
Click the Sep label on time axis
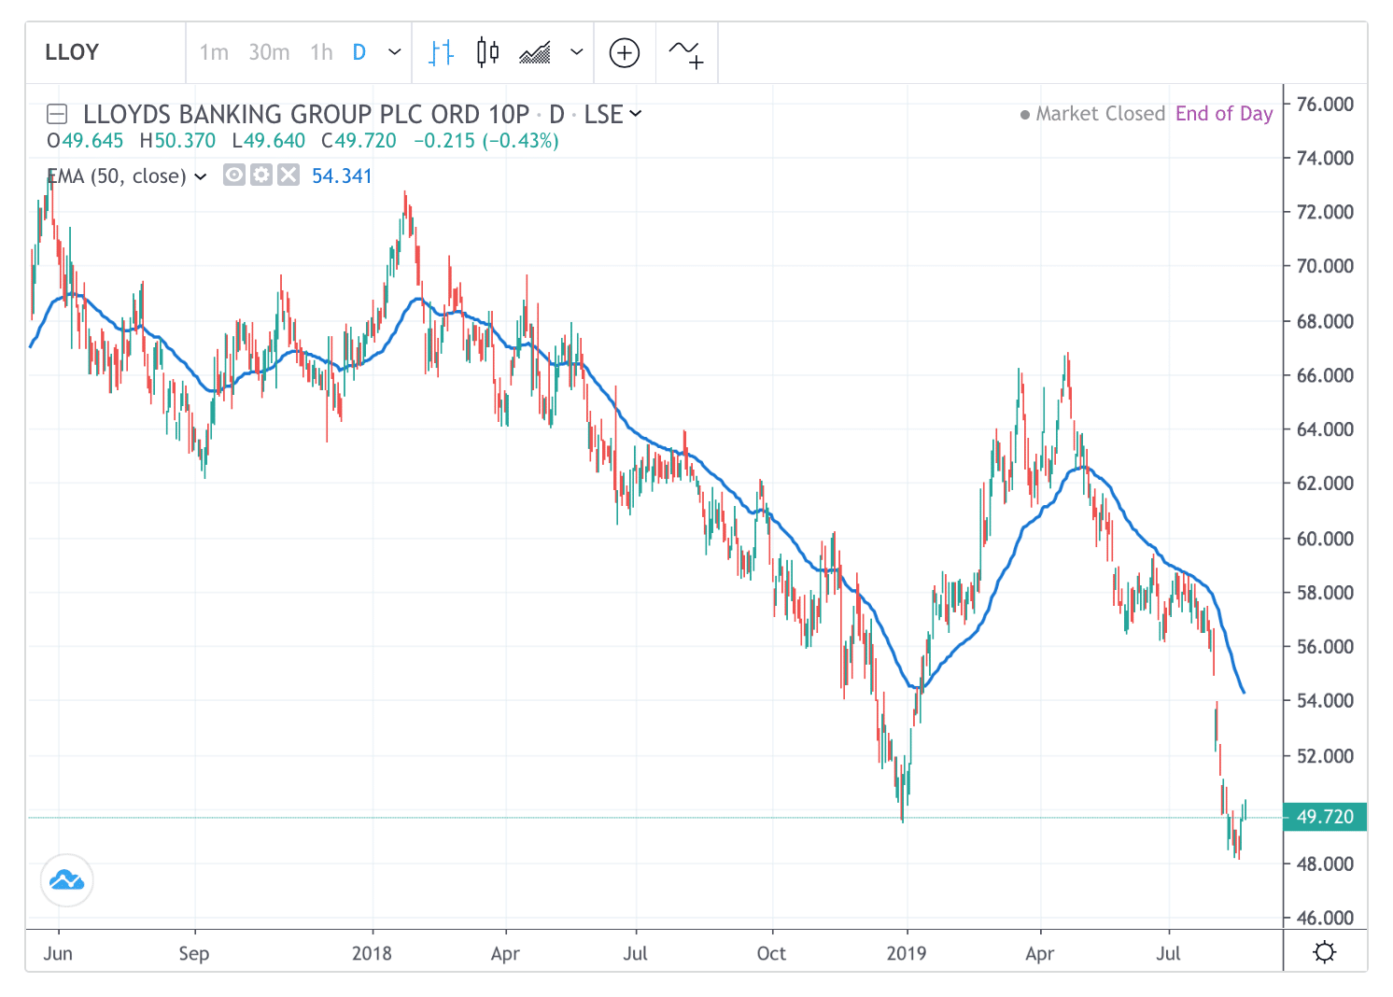click(194, 953)
